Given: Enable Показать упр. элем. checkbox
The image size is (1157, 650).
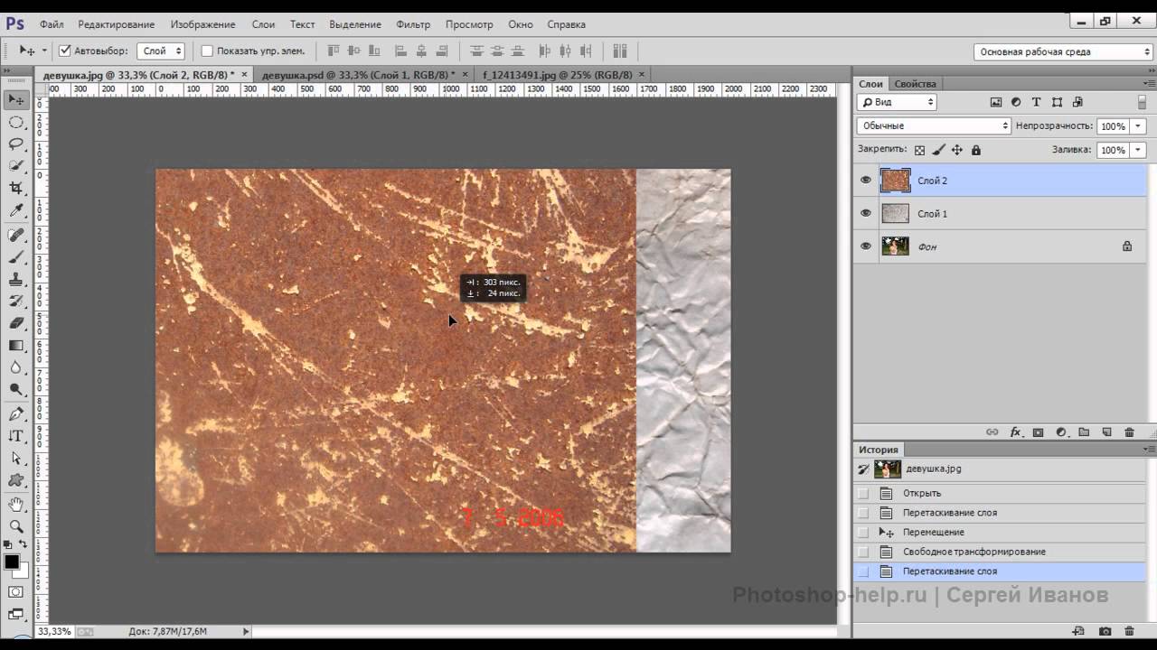Looking at the screenshot, I should (207, 51).
